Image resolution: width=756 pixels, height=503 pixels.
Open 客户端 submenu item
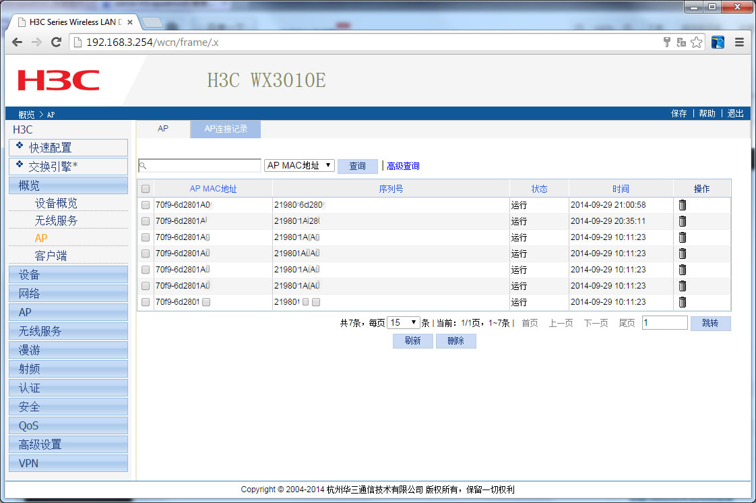[x=51, y=256]
